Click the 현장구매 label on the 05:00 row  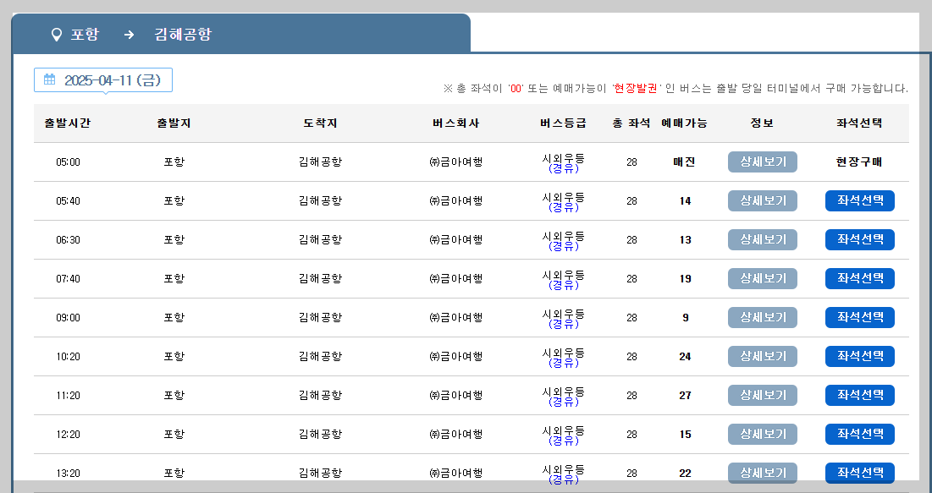(x=859, y=162)
